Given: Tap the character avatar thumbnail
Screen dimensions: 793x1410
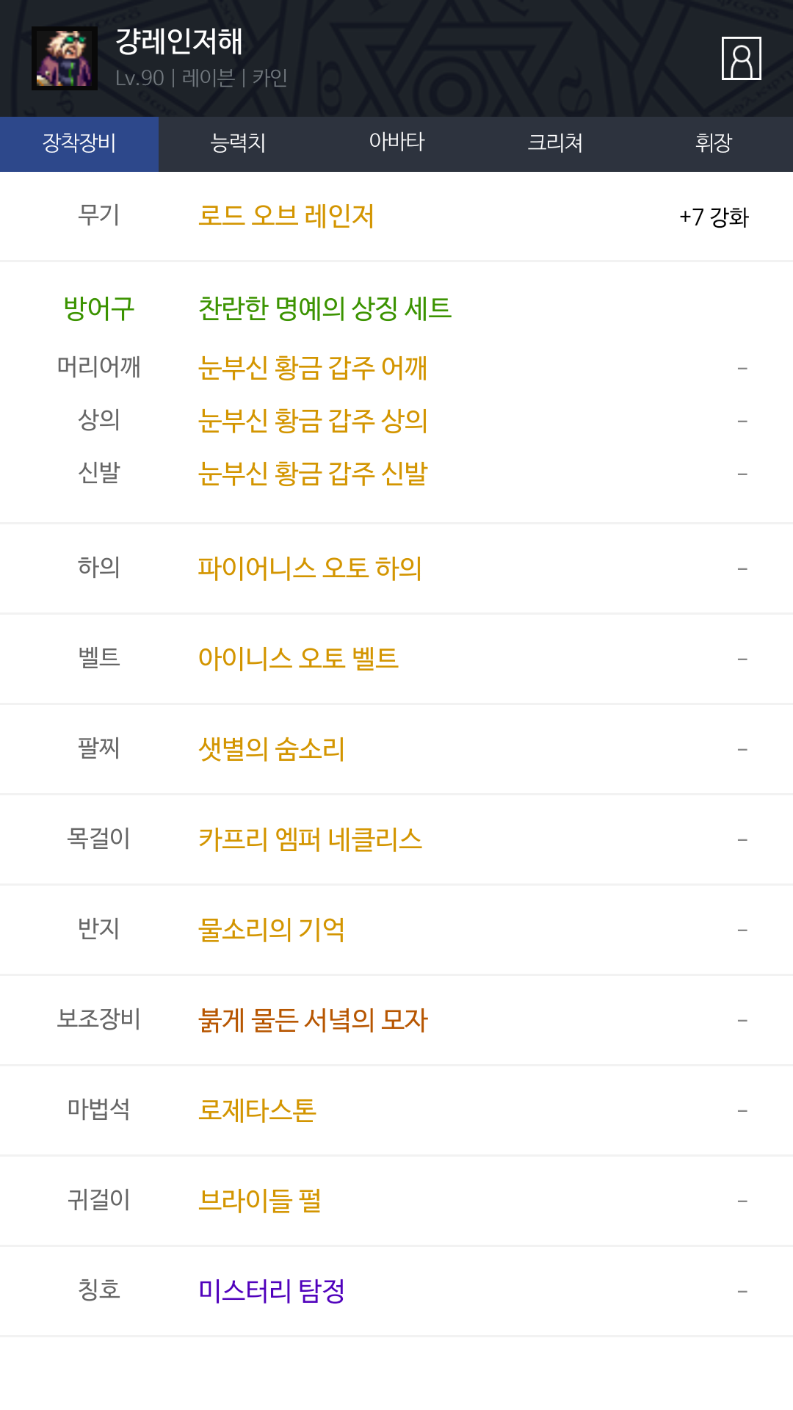Looking at the screenshot, I should (65, 59).
